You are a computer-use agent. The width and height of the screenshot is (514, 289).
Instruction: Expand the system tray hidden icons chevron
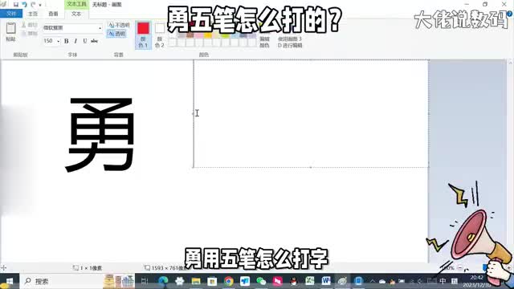pyautogui.click(x=373, y=281)
